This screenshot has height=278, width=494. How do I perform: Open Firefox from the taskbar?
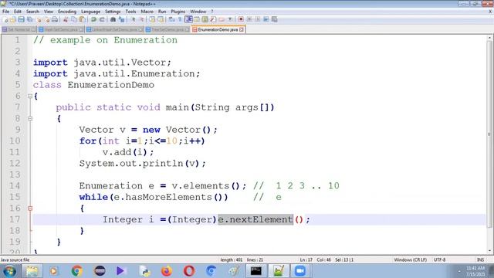click(x=167, y=271)
